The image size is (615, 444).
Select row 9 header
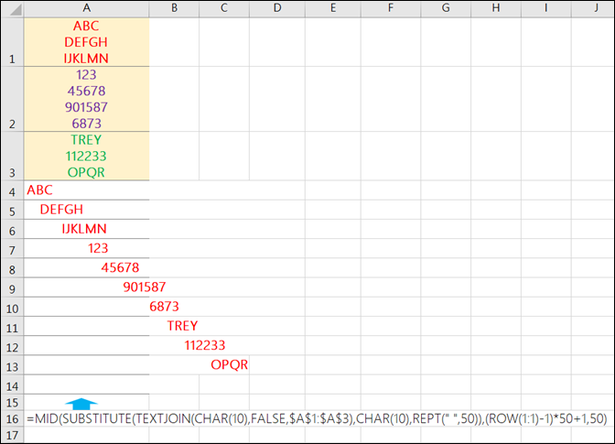[12, 287]
